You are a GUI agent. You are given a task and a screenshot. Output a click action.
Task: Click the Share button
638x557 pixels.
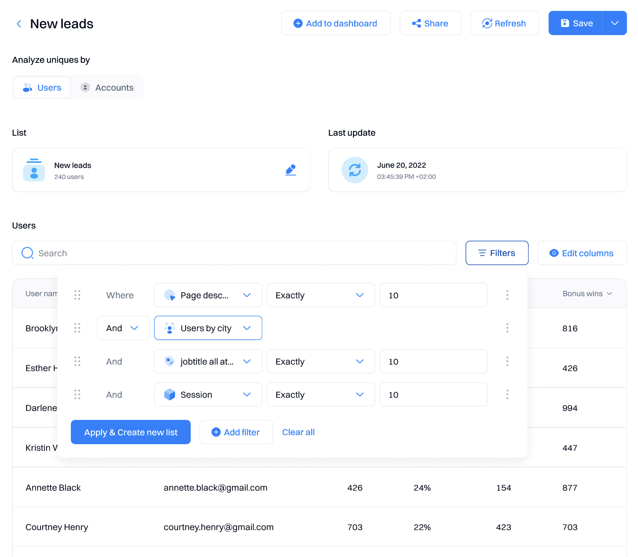tap(430, 23)
